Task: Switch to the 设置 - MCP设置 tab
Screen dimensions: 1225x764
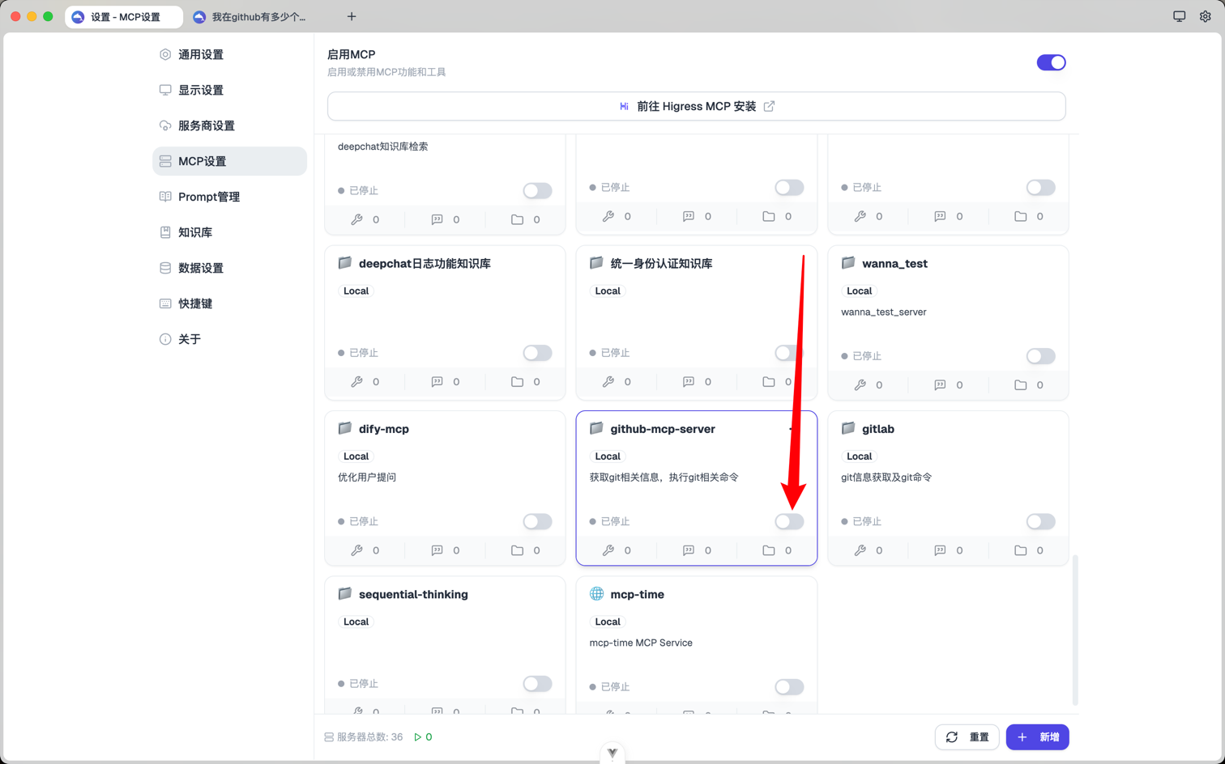Action: tap(124, 17)
